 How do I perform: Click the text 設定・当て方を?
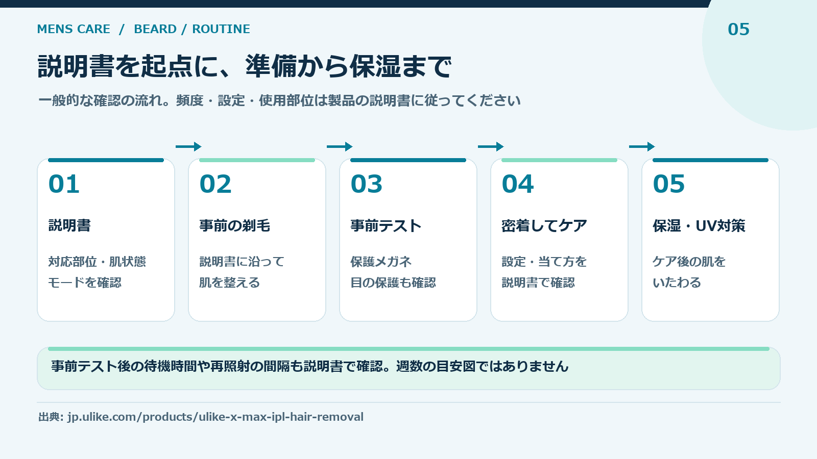click(x=544, y=262)
